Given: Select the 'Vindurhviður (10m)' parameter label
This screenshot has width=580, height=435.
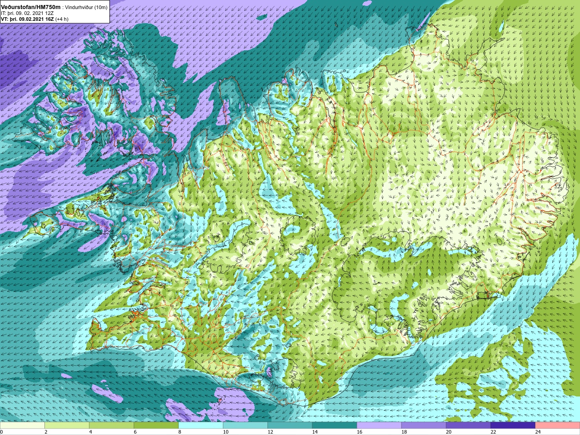Looking at the screenshot, I should pos(87,7).
